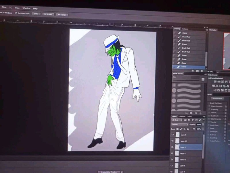Lock all attributes of the layer

tap(188, 129)
